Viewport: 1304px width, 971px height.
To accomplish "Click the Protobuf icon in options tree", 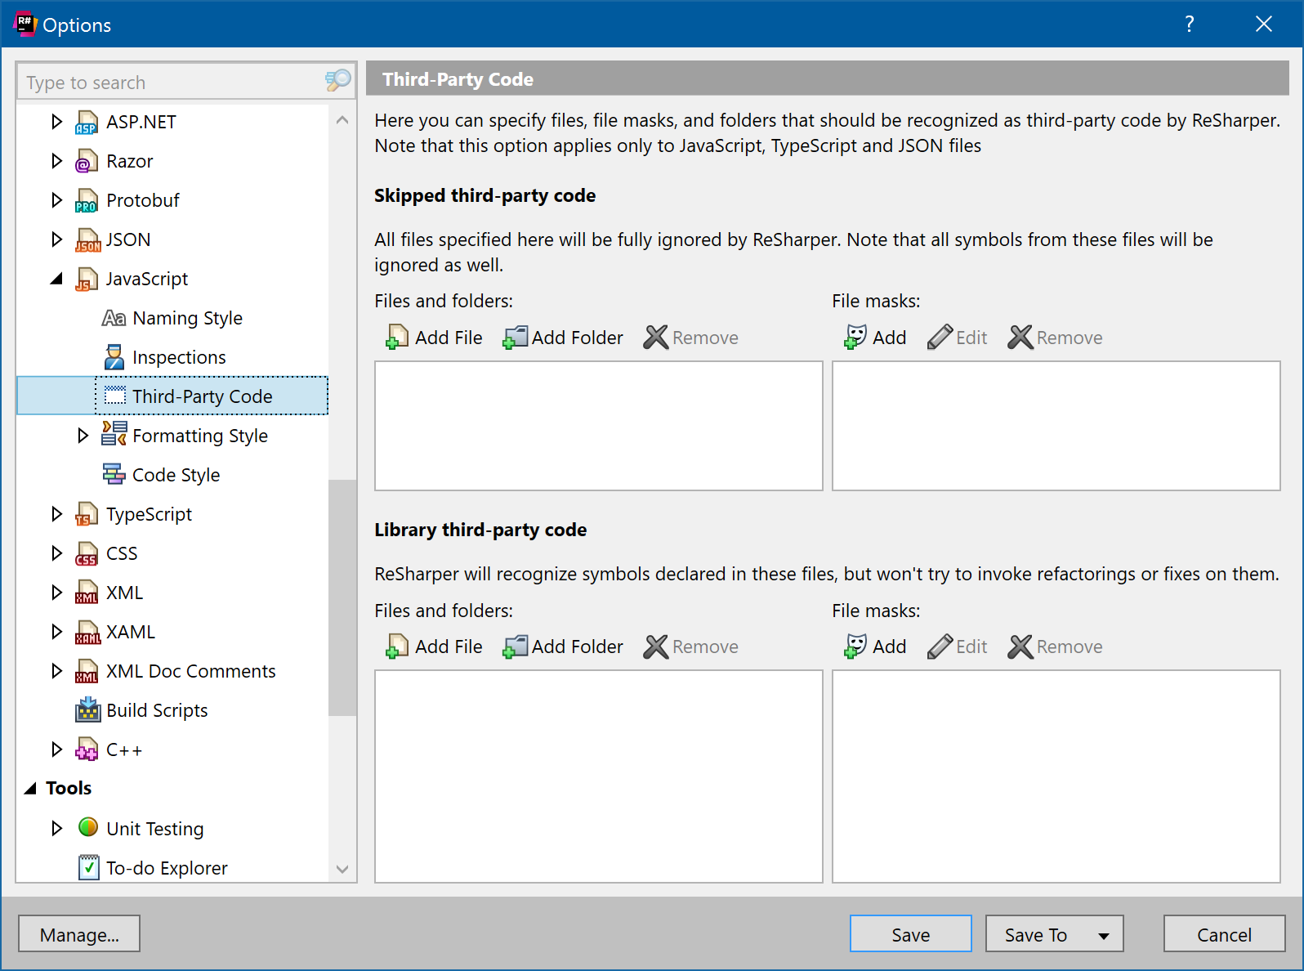I will click(x=87, y=201).
